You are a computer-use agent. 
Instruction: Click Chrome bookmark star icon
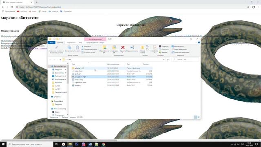pos(248,7)
